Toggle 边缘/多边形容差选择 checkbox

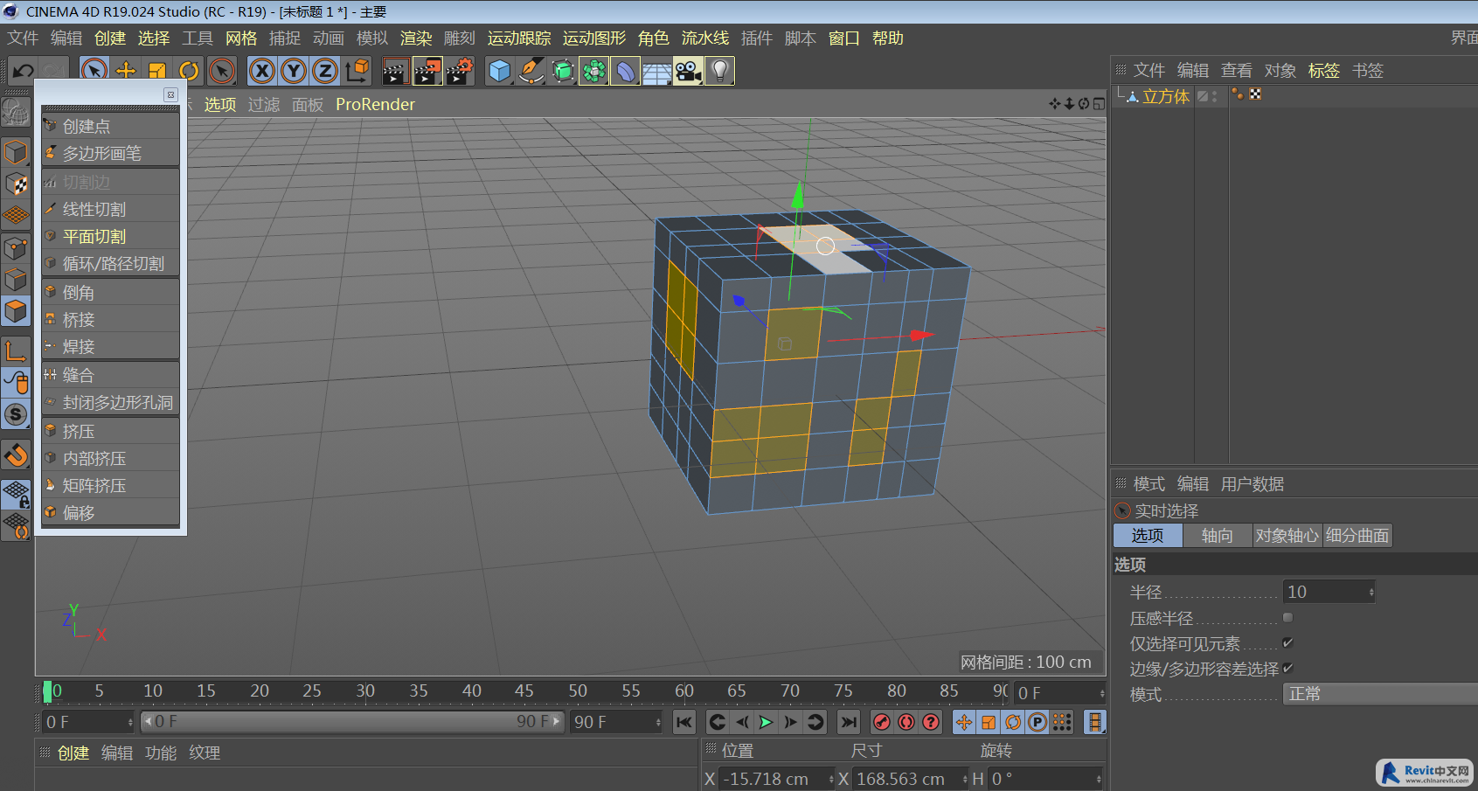[x=1287, y=669]
